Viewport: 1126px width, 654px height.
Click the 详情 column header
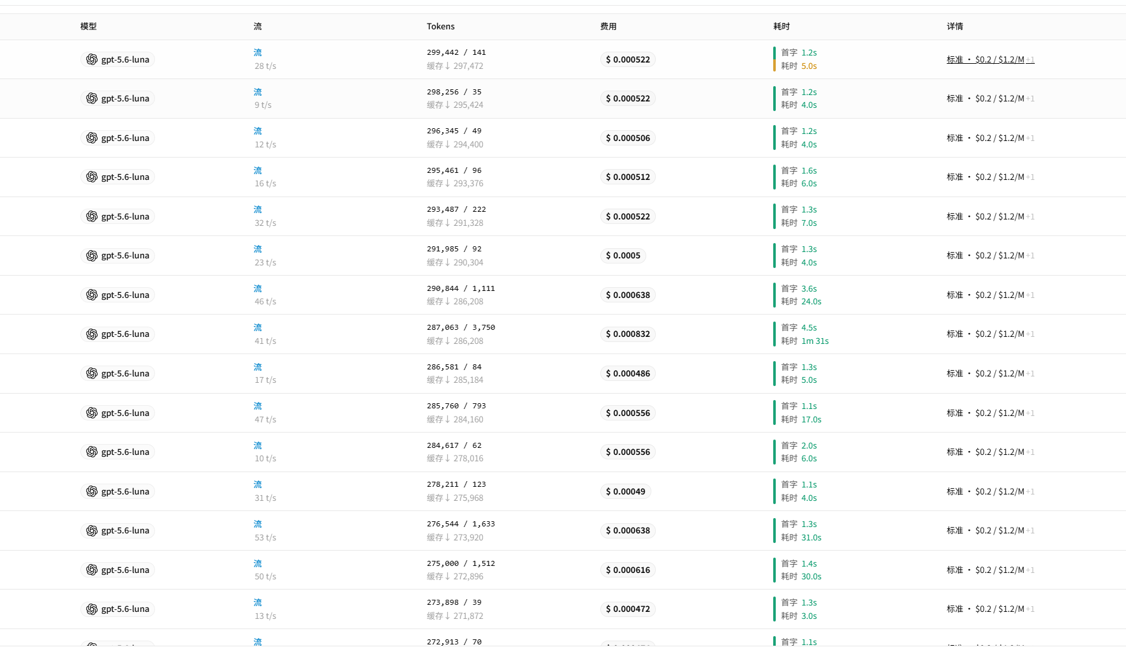[955, 26]
